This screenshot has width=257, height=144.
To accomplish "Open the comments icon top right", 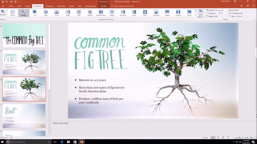I will tap(254, 6).
